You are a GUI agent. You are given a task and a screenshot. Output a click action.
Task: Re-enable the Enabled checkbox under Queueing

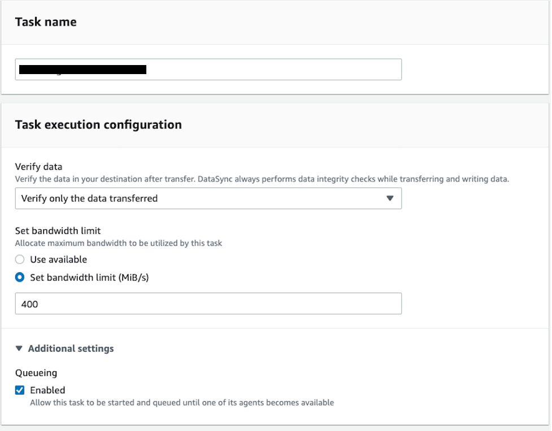pos(19,390)
